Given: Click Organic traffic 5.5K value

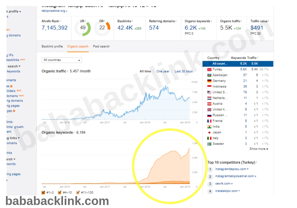Looking at the screenshot, I should coord(226,28).
